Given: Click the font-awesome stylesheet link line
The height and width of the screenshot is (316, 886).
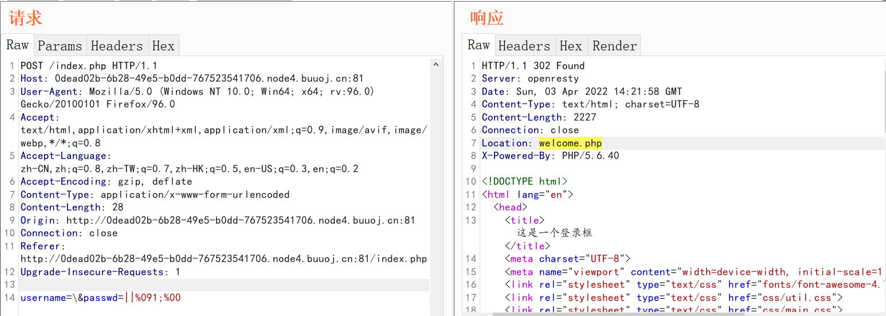Looking at the screenshot, I should [695, 285].
